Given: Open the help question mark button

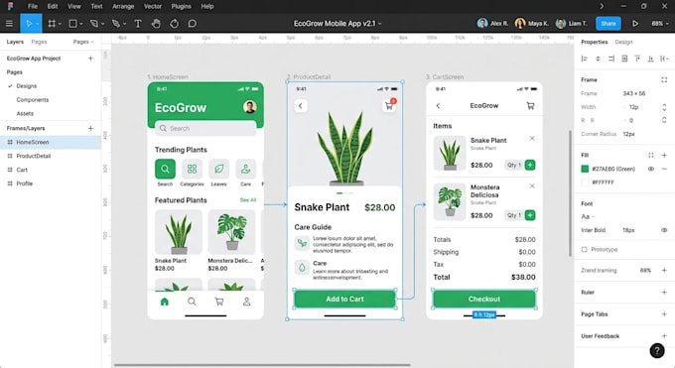Looking at the screenshot, I should coord(657,351).
